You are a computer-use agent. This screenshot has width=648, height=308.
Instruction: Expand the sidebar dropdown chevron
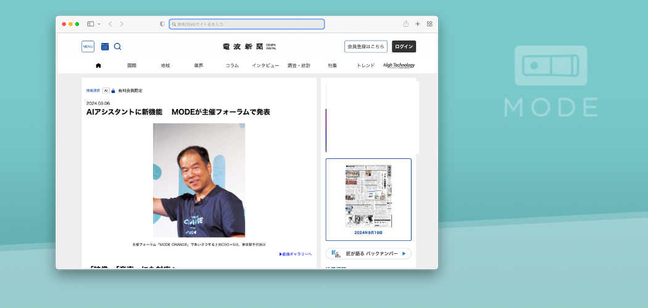coord(99,24)
